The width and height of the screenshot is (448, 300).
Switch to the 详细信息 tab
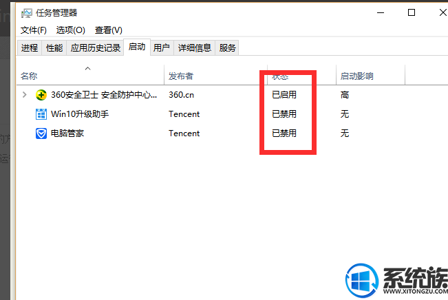[194, 47]
